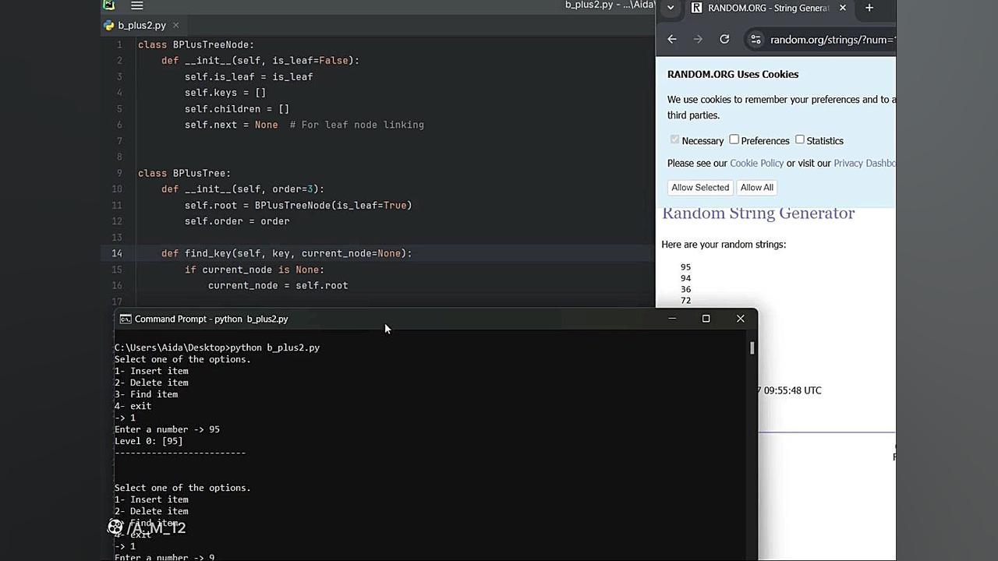
Task: Open the Cookie Policy link
Action: coord(756,163)
